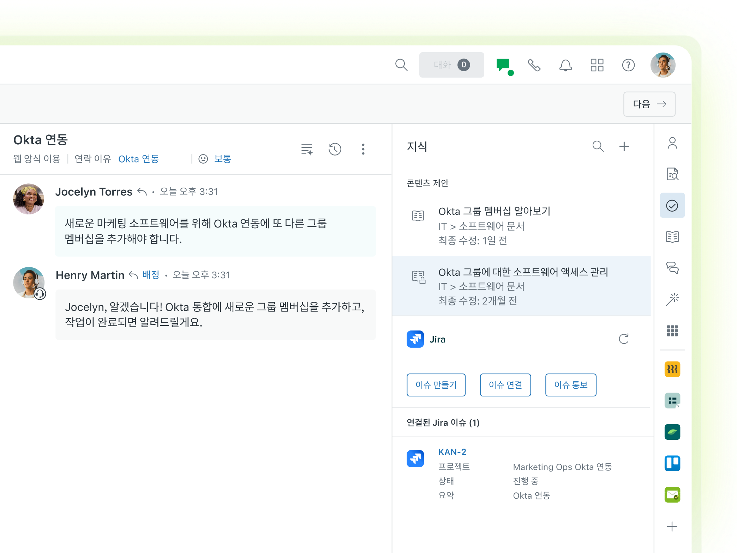Open the phone call icon
Image resolution: width=737 pixels, height=553 pixels.
click(534, 65)
